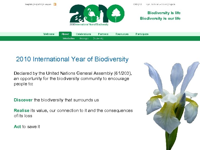Image resolution: width=200 pixels, height=150 pixels.
Task: Click the '2010 International Year of Biodiversity' heading
Action: [72, 59]
